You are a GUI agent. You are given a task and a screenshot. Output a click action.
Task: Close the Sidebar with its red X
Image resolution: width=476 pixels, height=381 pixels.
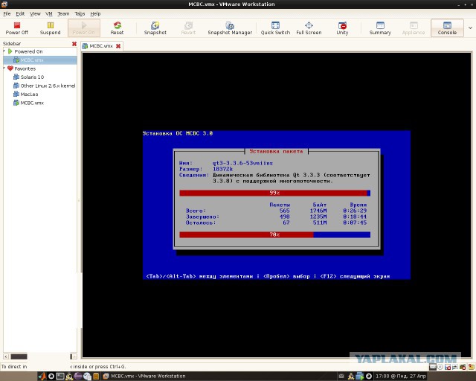click(x=74, y=44)
